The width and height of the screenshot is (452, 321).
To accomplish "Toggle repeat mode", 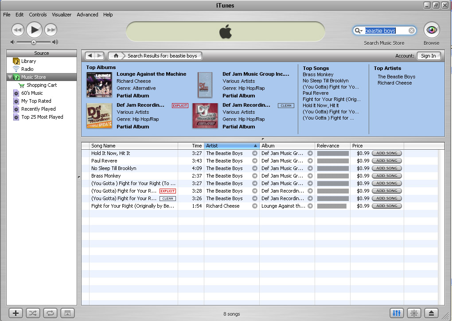I will 50,313.
